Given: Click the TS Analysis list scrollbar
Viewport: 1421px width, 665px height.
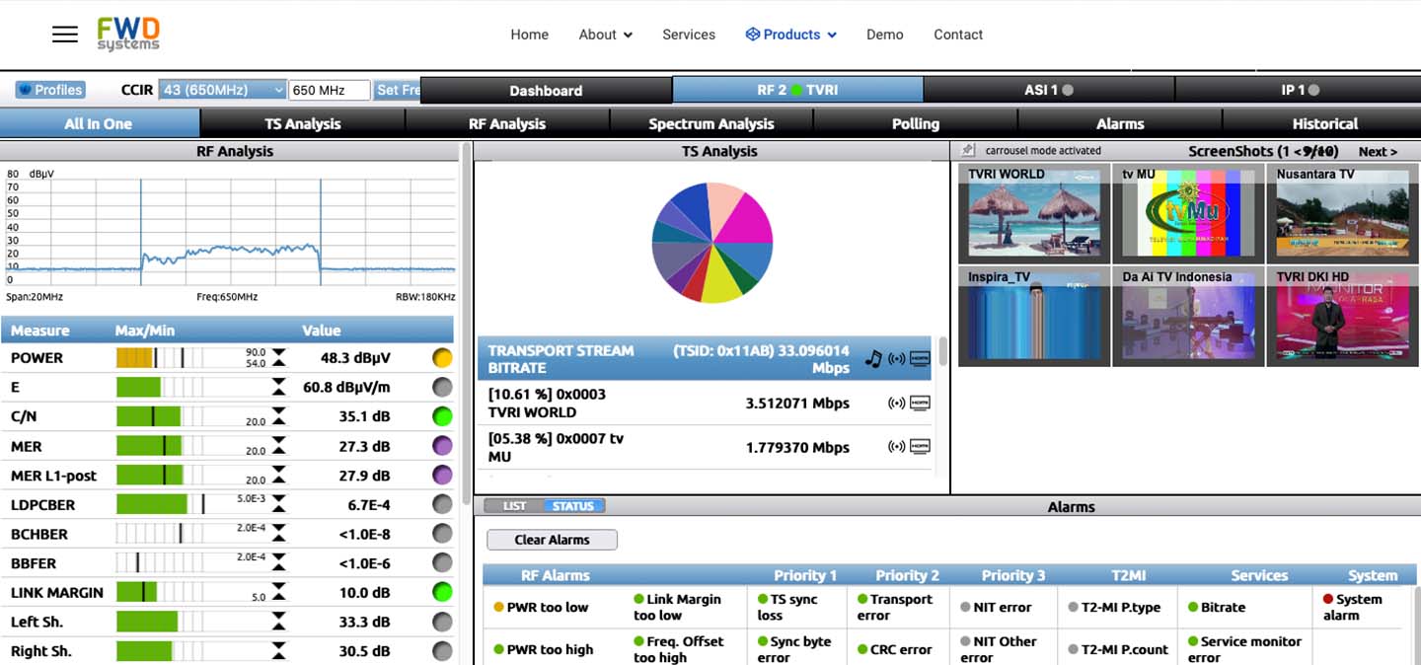Looking at the screenshot, I should click(942, 351).
